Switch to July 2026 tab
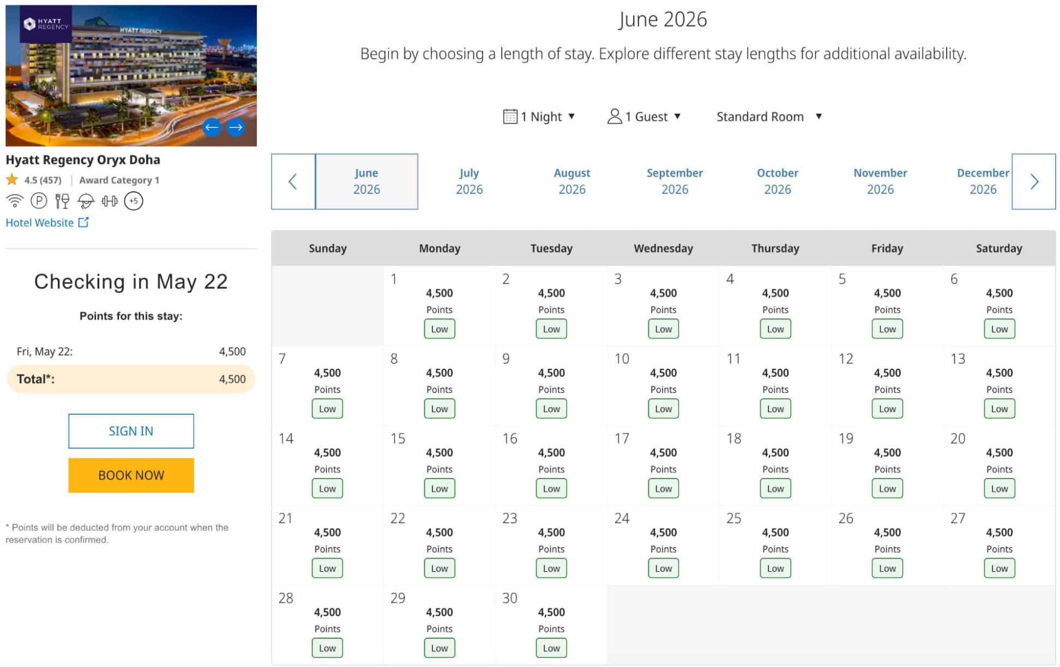The height and width of the screenshot is (667, 1060). click(x=469, y=181)
